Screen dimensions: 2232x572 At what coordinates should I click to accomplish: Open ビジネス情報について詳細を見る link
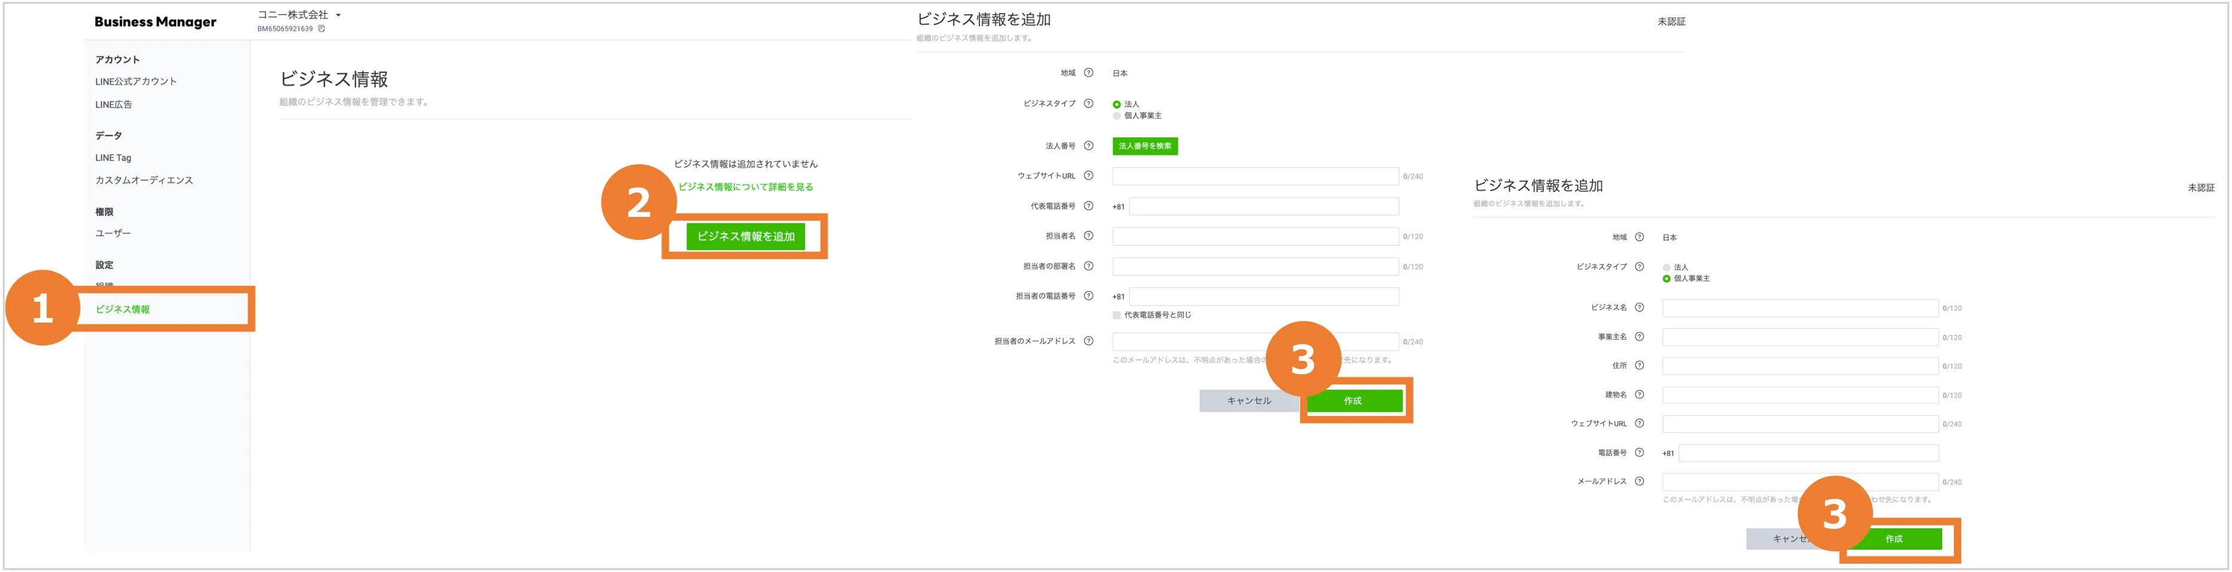point(745,187)
